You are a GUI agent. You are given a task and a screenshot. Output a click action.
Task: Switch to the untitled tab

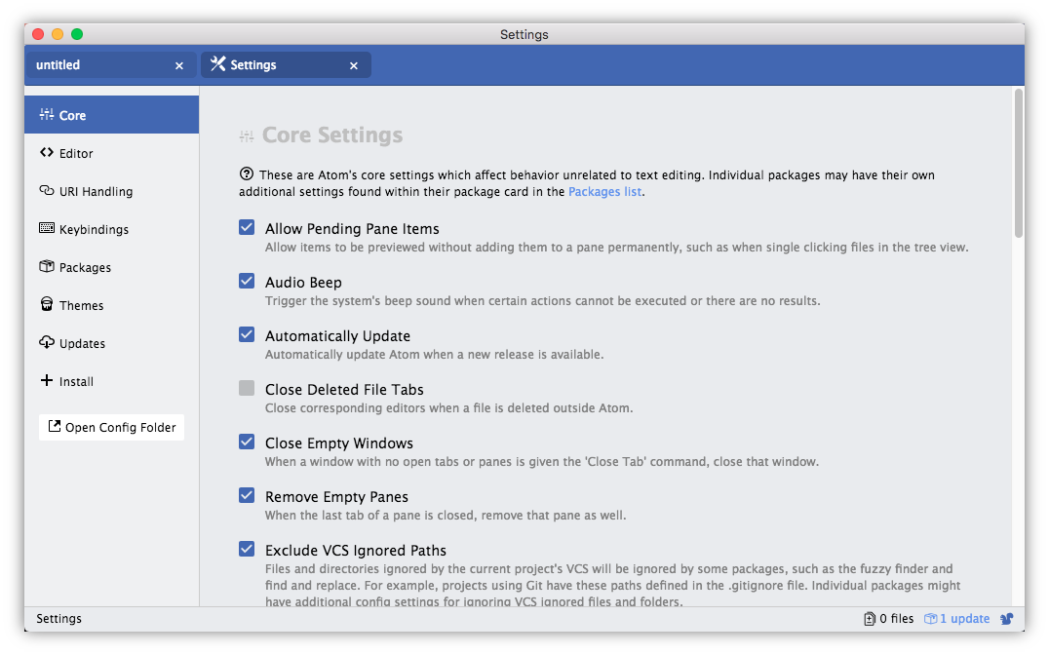[x=110, y=65]
